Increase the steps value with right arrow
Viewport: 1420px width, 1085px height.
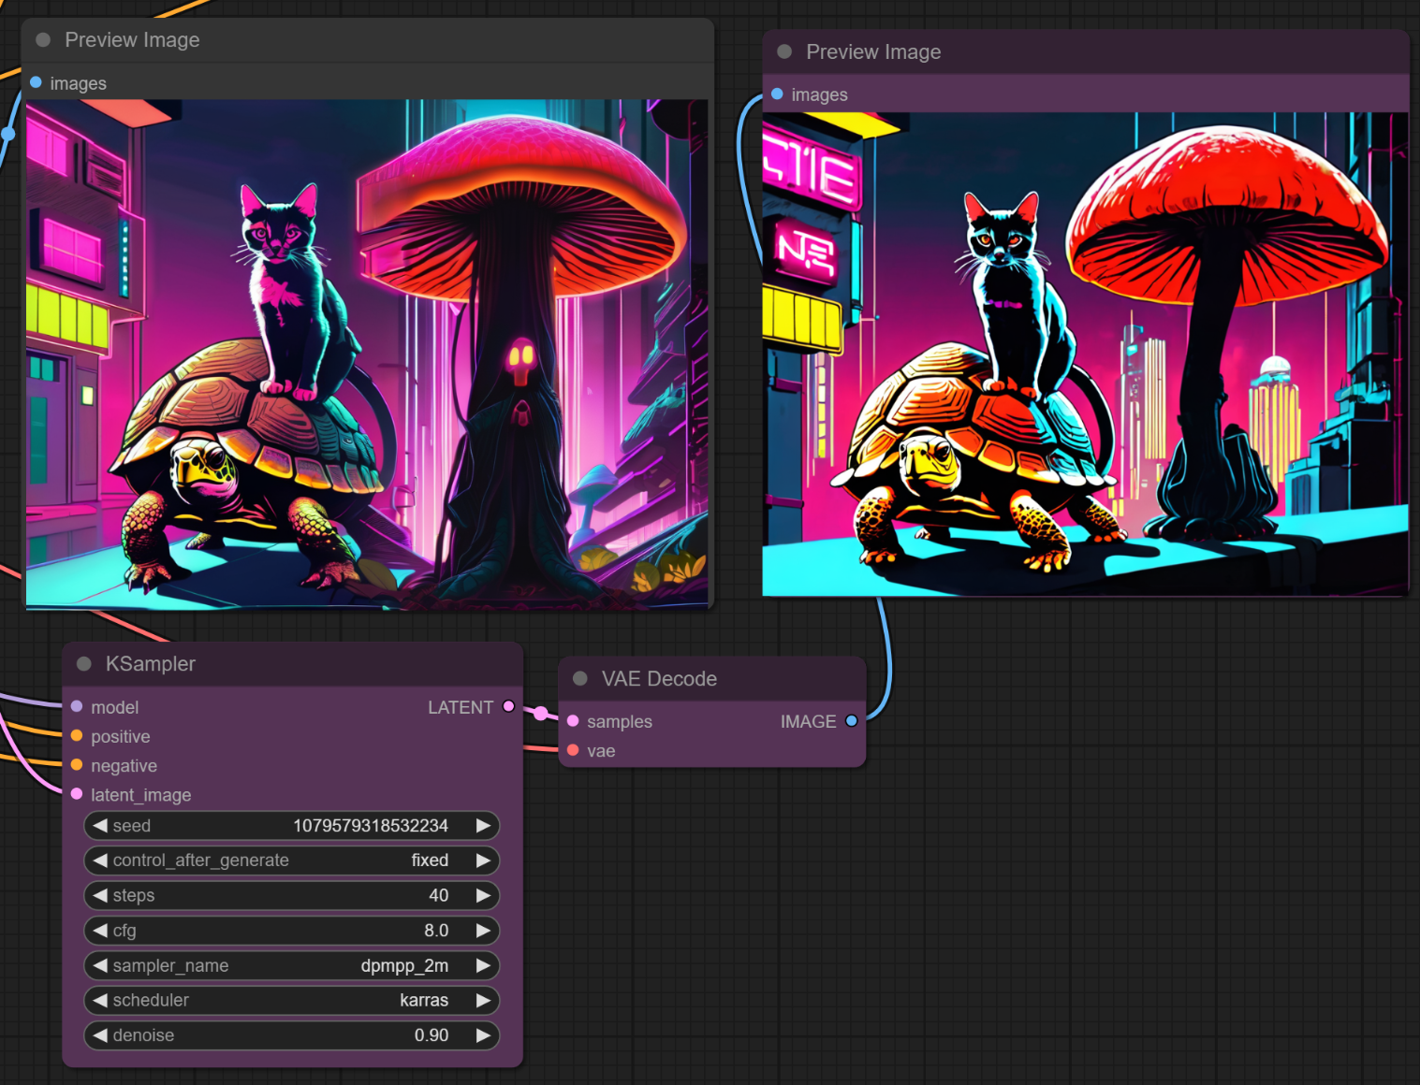[483, 895]
